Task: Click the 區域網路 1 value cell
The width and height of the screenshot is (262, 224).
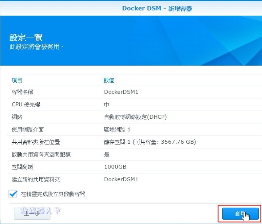Action: click(x=117, y=130)
